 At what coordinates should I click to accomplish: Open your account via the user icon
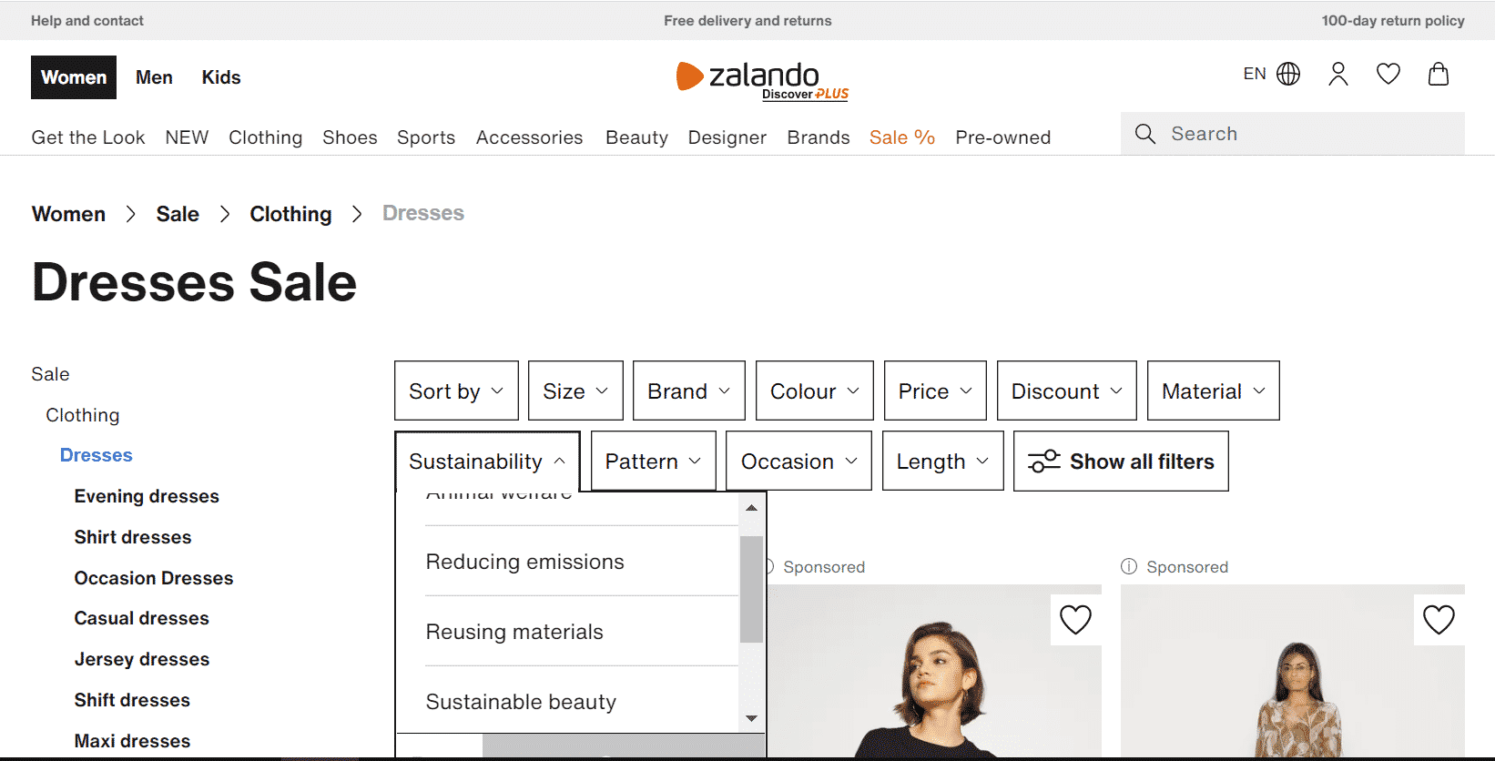pyautogui.click(x=1337, y=74)
